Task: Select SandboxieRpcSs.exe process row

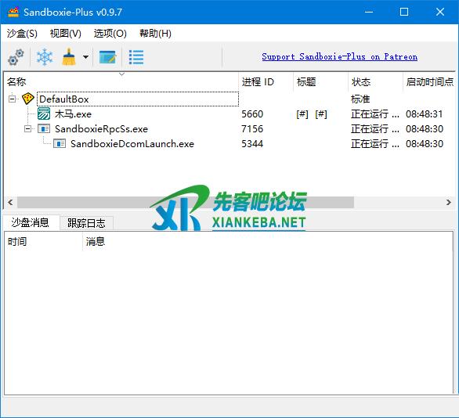Action: 101,128
